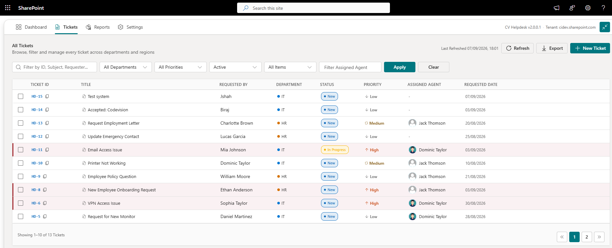Click Dominic Taylor's avatar on HD-11 row
Screen dimensions: 612x248
coord(412,150)
